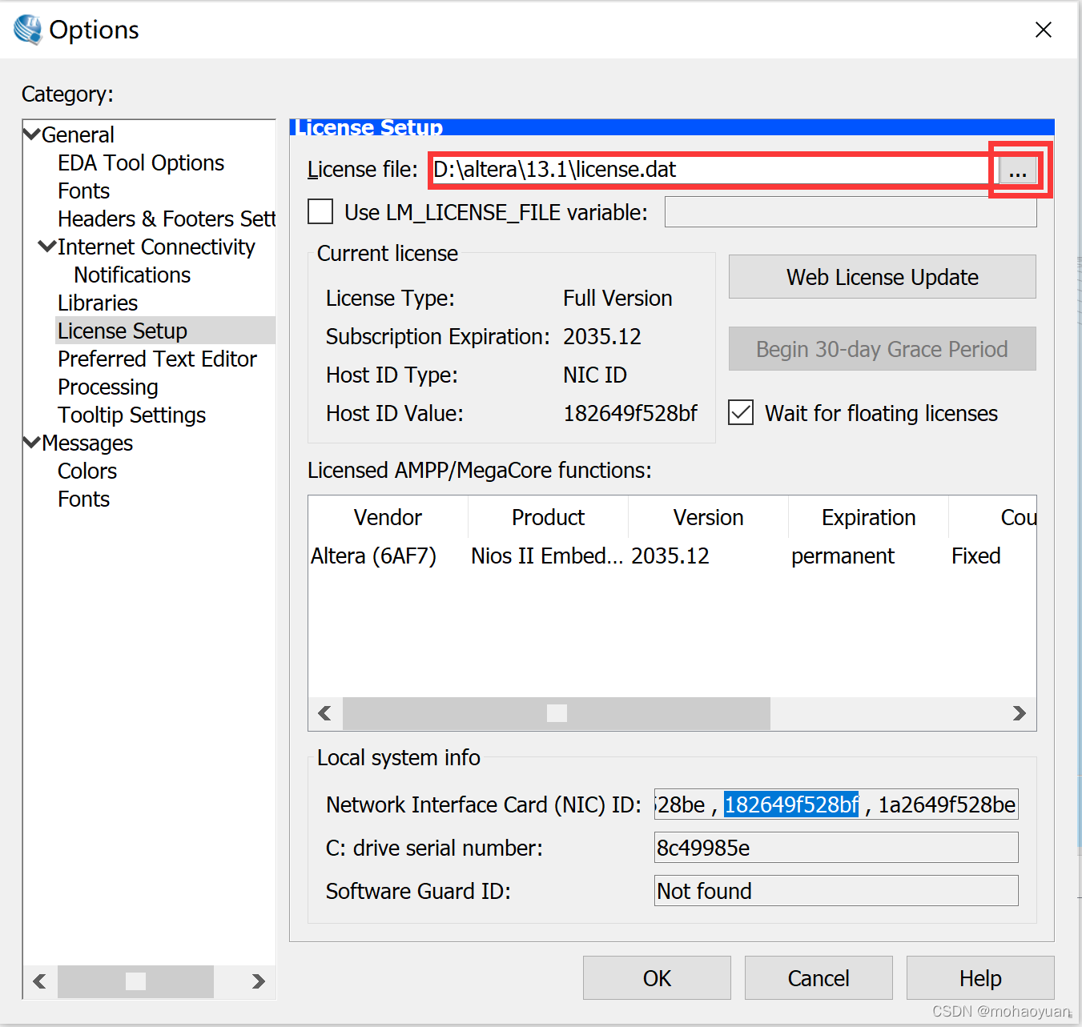Screen dimensions: 1082x1027
Task: Click the Cancel button
Action: click(819, 978)
